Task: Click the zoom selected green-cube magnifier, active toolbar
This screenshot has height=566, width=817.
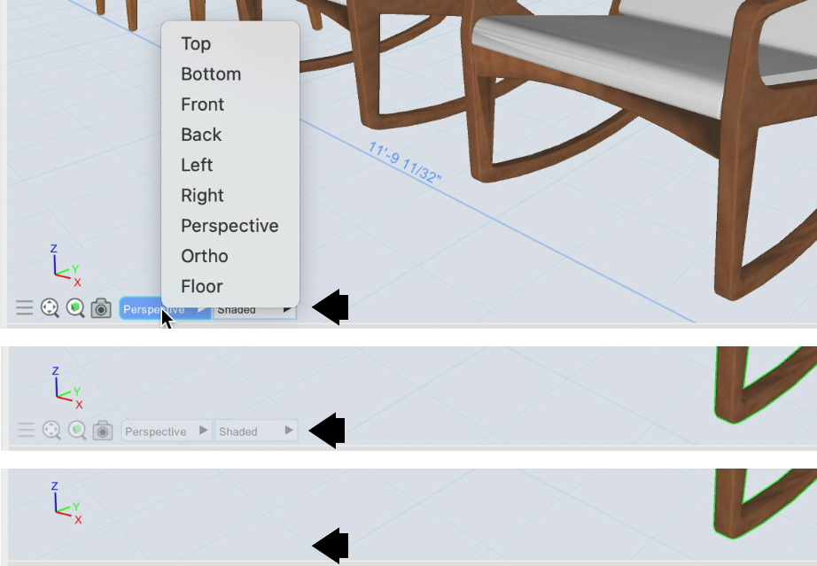Action: [x=75, y=308]
